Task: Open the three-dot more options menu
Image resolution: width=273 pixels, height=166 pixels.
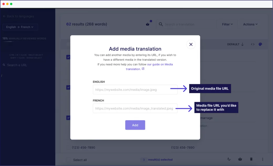Action: coord(262,159)
